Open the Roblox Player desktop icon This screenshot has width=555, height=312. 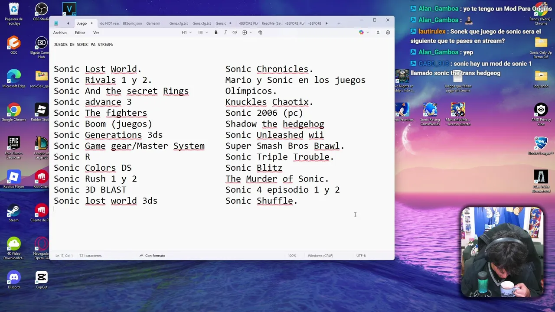[14, 179]
